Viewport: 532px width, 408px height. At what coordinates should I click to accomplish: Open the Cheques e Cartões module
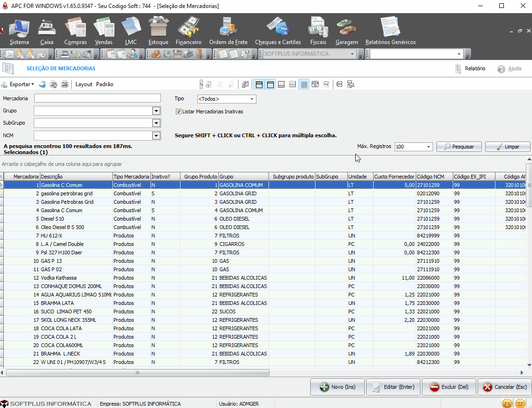(278, 31)
